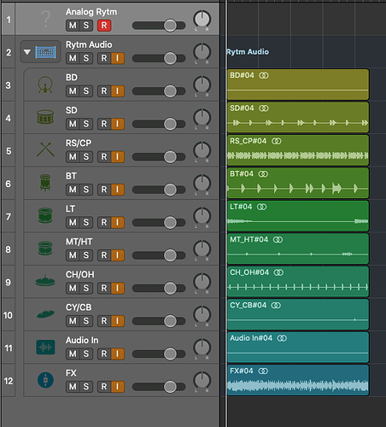Screen dimensions: 386x427
Task: Select the FX#04 audio region
Action: click(x=298, y=380)
